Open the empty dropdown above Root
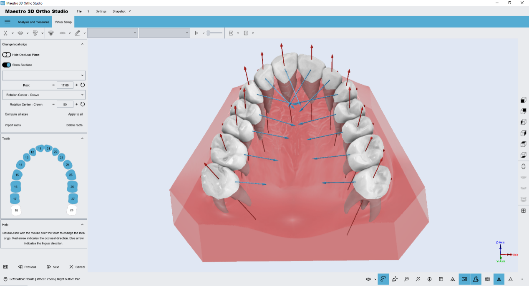Viewport: 529px width, 286px height. tap(44, 75)
